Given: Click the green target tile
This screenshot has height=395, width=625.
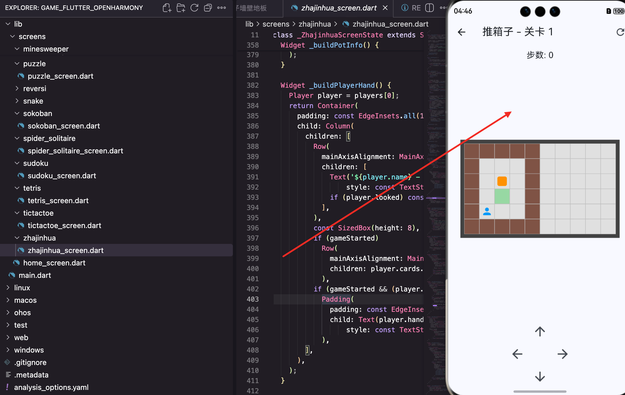Looking at the screenshot, I should tap(502, 196).
